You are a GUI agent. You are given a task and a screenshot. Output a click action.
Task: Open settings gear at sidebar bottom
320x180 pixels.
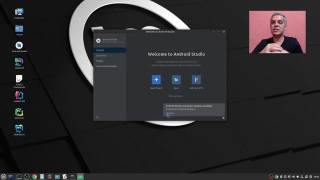[97, 117]
